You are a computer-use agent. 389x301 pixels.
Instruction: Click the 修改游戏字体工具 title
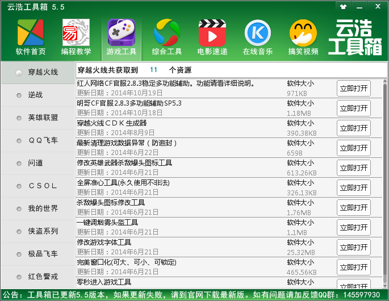104,242
